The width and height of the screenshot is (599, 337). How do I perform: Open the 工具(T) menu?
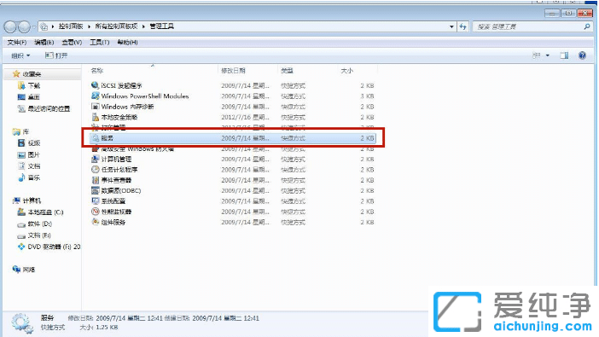tap(100, 43)
